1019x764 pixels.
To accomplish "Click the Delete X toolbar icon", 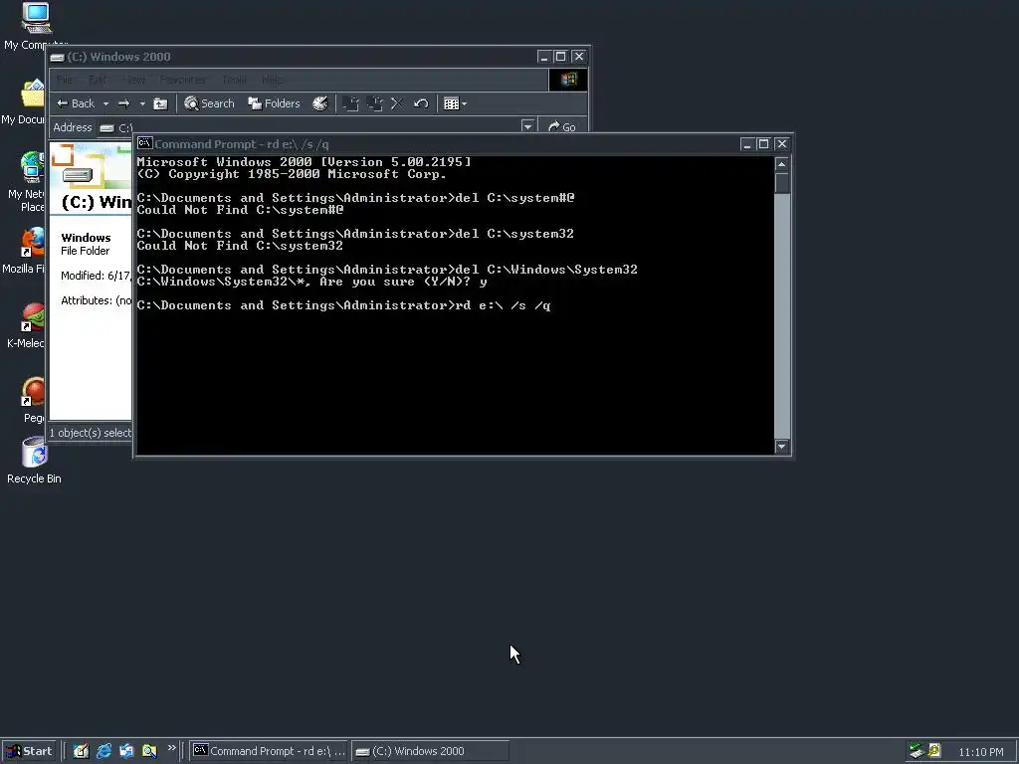I will tap(397, 103).
